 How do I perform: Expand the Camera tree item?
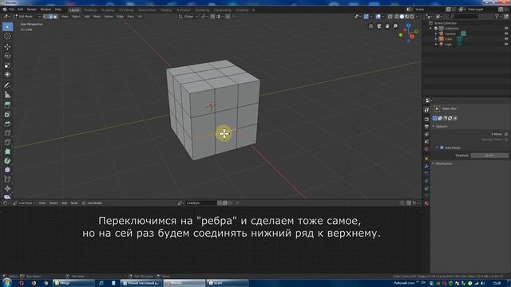436,33
